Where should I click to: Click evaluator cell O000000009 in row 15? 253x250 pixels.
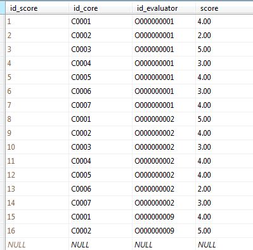[164, 217]
